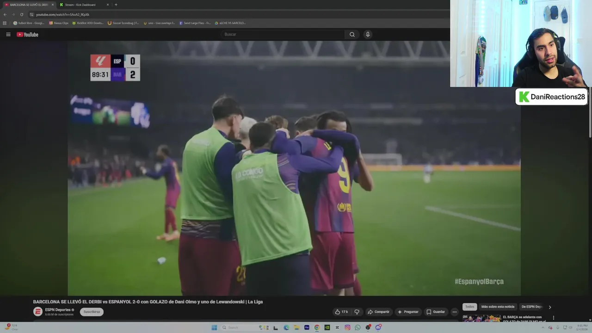592x333 pixels.
Task: Open a new browser tab
Action: [116, 5]
